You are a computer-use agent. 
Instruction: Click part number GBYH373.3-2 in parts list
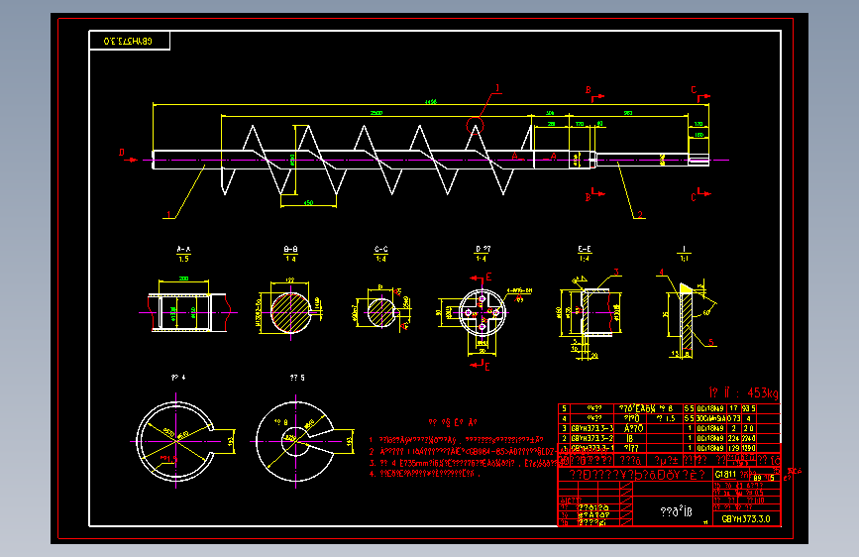tap(591, 438)
